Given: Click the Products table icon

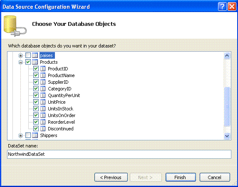Looking at the screenshot, I should (35, 62).
